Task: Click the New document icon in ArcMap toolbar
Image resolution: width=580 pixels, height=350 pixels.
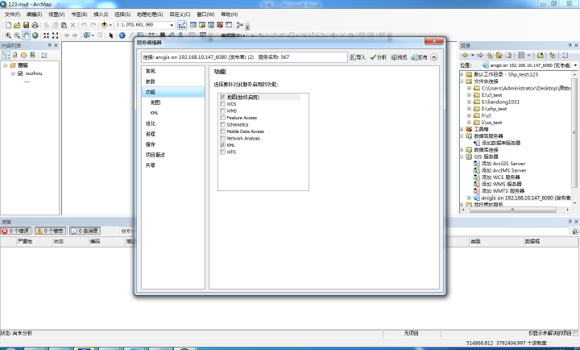Action: [x=8, y=25]
